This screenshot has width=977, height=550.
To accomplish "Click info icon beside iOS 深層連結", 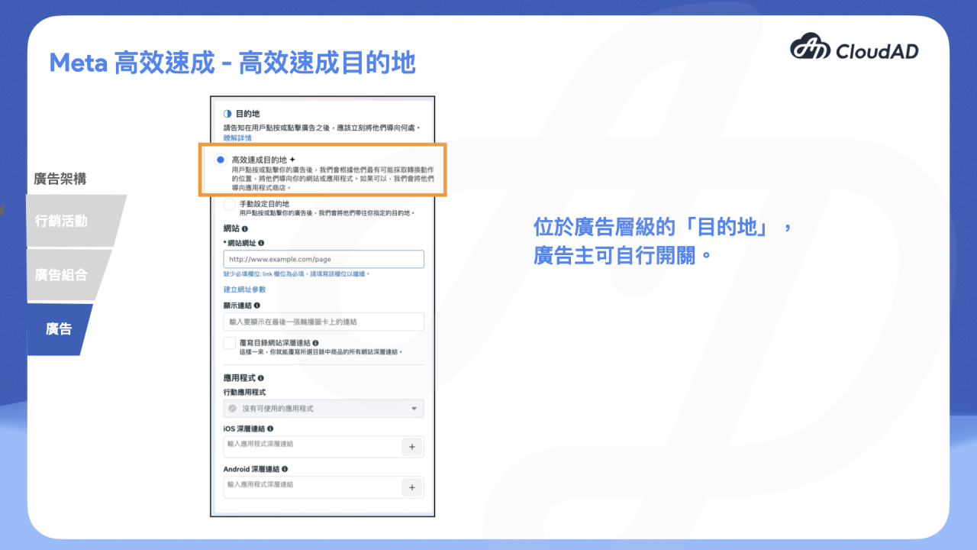I will click(270, 429).
